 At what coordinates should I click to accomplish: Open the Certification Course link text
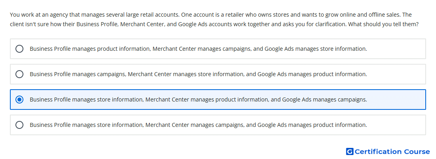point(392,151)
